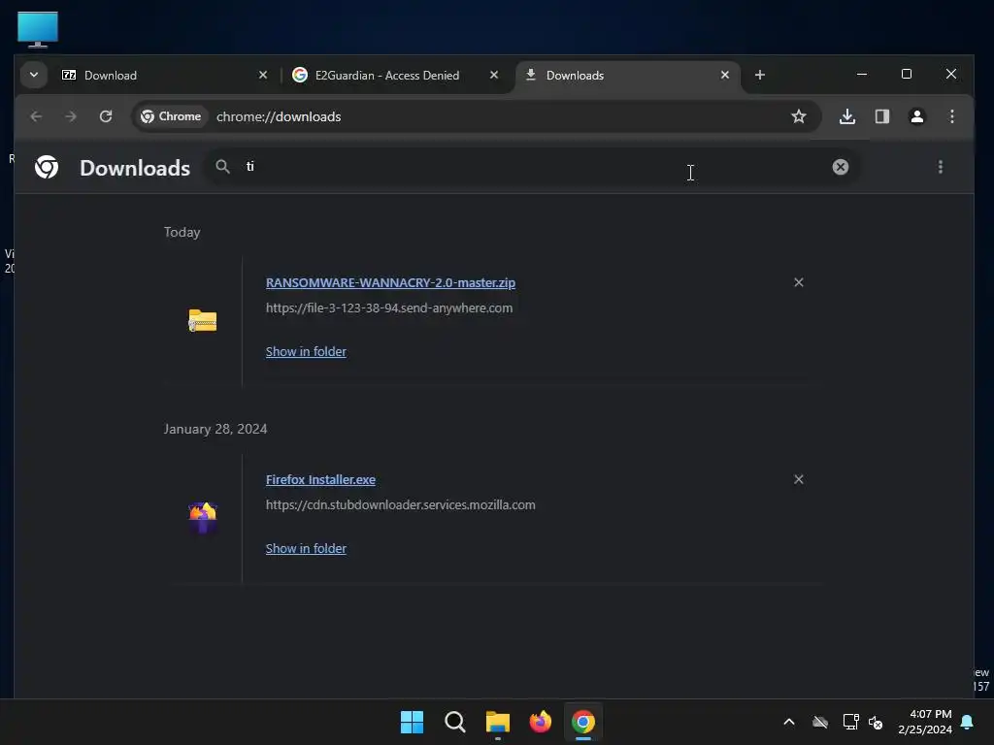Reload the downloads page
Viewport: 994px width, 745px height.
(106, 116)
